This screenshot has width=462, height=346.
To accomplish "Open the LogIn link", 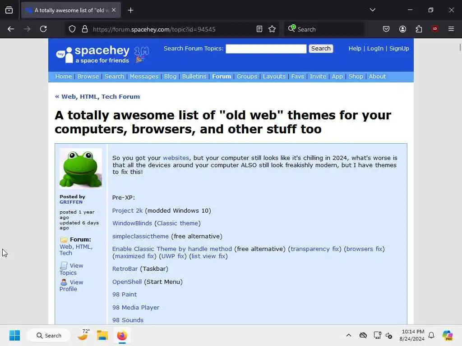I will click(375, 49).
